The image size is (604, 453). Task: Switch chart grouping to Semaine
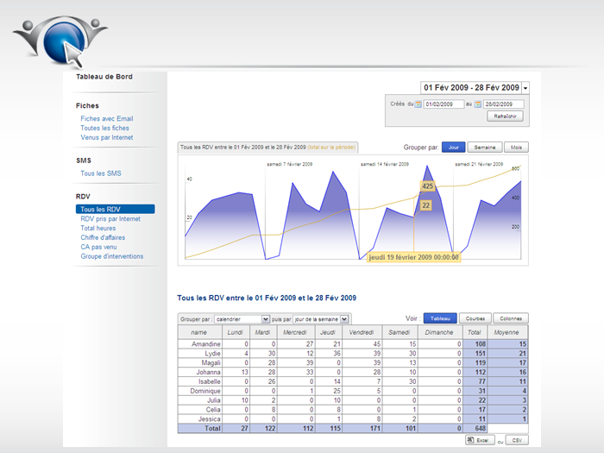pos(485,148)
